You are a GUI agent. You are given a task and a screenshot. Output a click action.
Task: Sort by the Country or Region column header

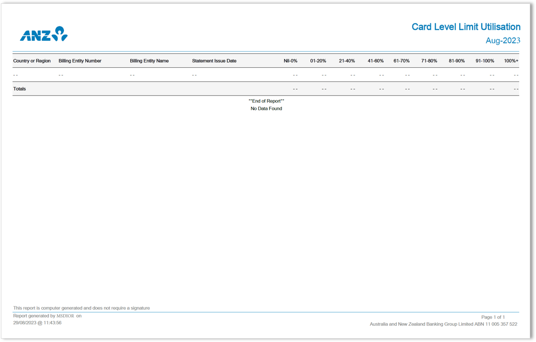32,61
